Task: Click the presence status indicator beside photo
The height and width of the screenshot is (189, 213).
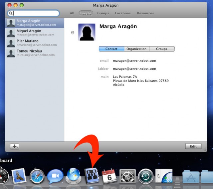Action: pos(73,33)
